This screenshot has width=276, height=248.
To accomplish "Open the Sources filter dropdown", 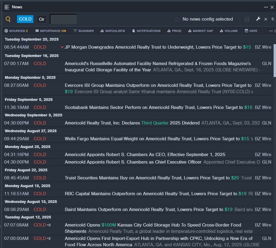I will pyautogui.click(x=16, y=31).
